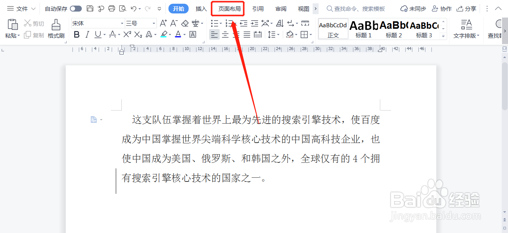This screenshot has height=233, width=508.
Task: Click the Sort (A/Z) icon
Action: [x=280, y=24]
